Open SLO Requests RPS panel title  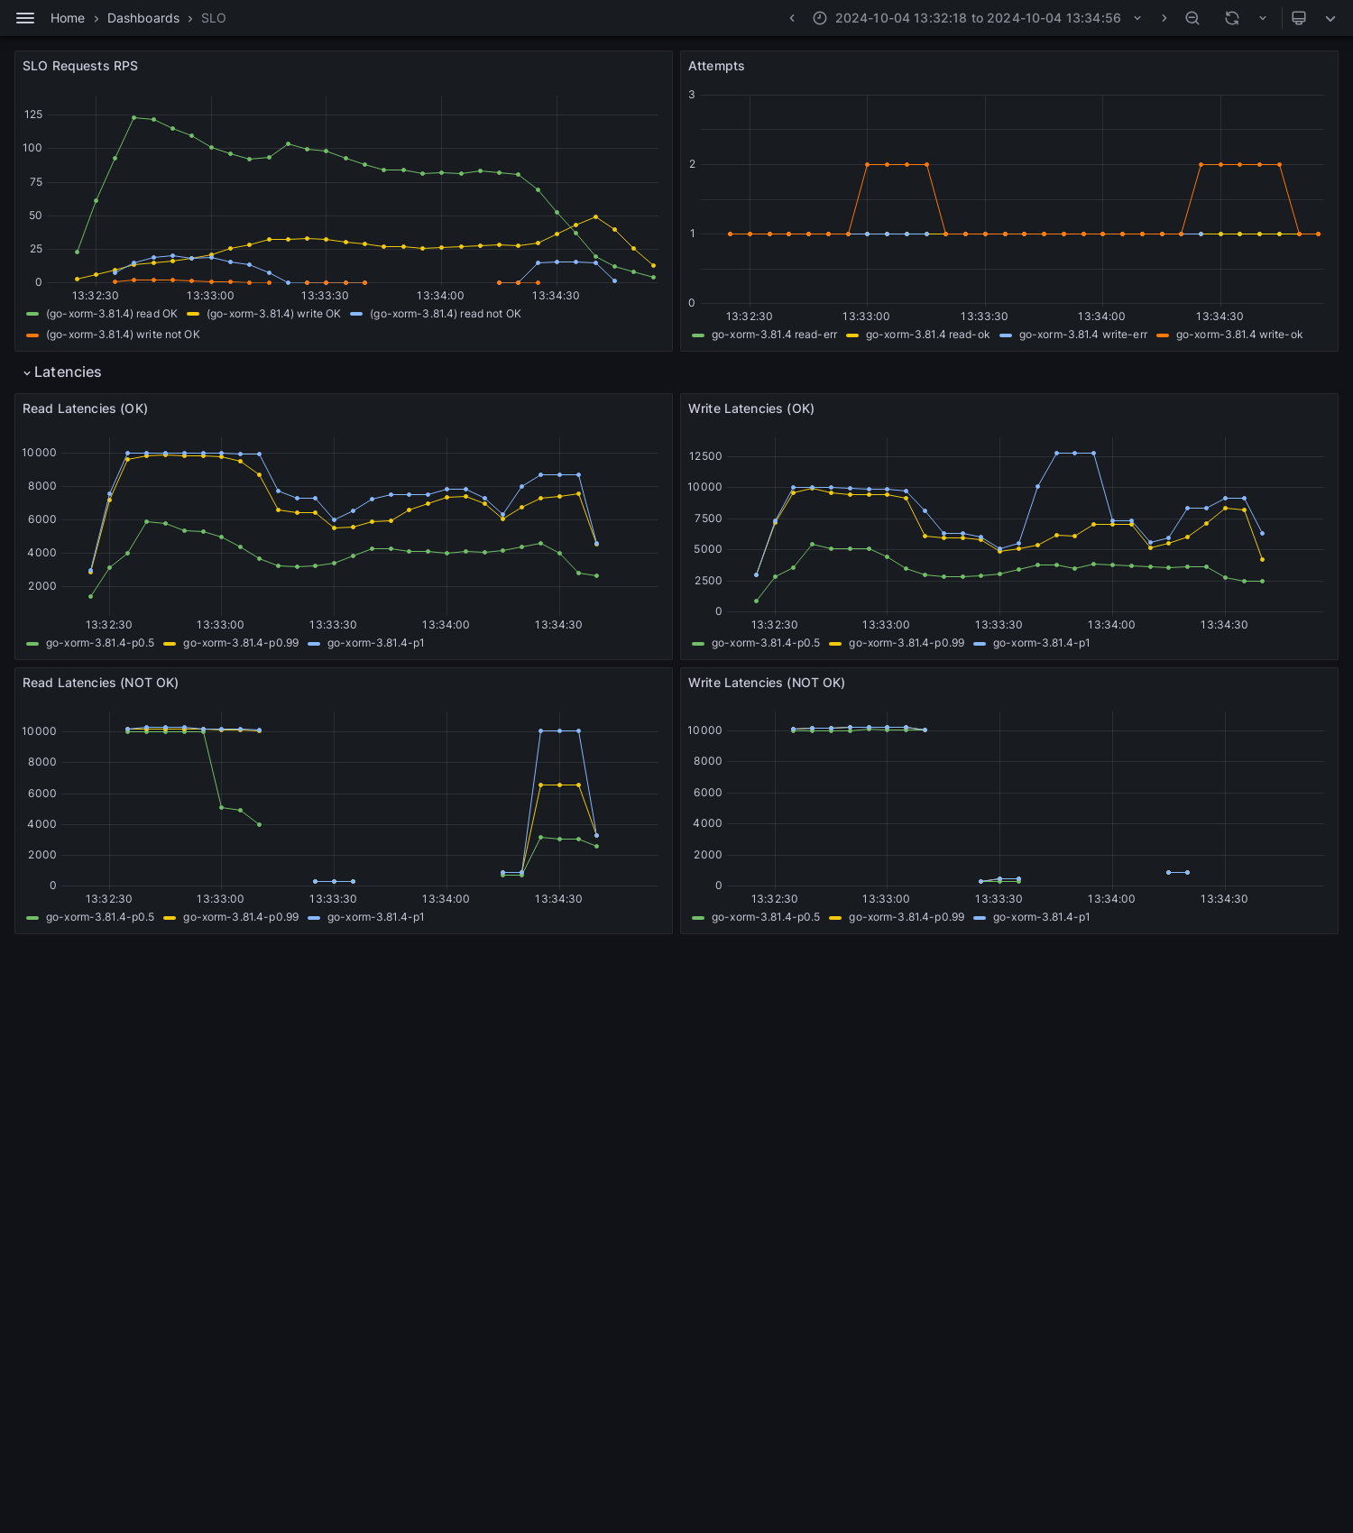click(80, 66)
